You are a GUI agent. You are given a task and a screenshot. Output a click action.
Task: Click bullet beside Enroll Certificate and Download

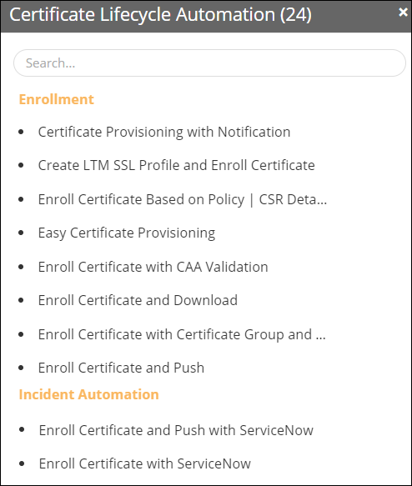click(x=21, y=300)
